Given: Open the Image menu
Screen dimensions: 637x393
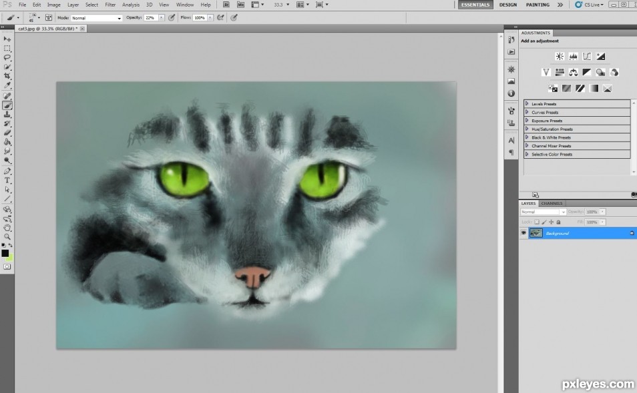Looking at the screenshot, I should [x=53, y=5].
